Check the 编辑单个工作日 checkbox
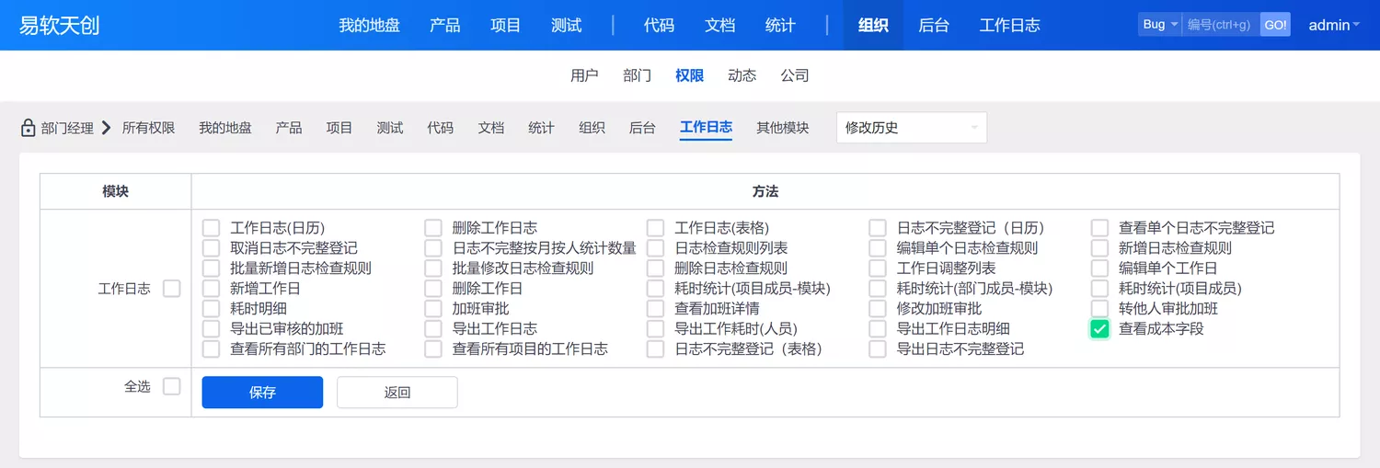The width and height of the screenshot is (1380, 468). click(1099, 268)
